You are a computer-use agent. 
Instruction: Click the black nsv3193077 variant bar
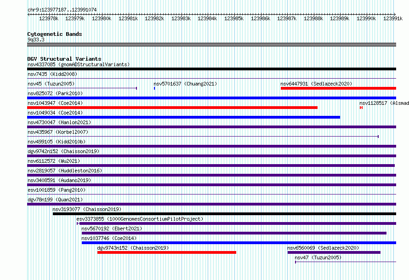pos(224,214)
